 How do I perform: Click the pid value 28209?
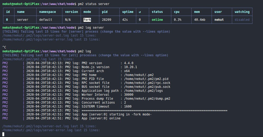(x=106, y=20)
